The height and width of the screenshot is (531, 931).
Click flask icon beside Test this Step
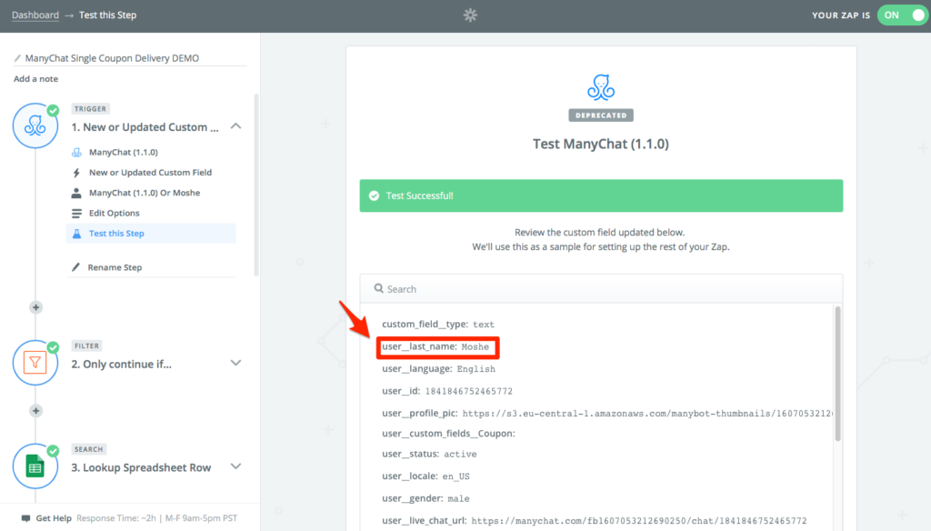pos(76,234)
